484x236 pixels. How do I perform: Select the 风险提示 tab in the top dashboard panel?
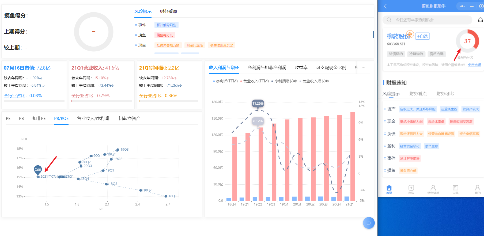[143, 12]
